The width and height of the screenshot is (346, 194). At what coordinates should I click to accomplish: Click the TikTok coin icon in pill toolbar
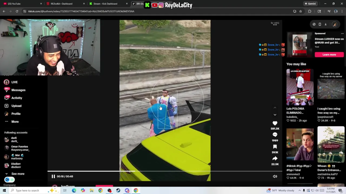click(314, 24)
